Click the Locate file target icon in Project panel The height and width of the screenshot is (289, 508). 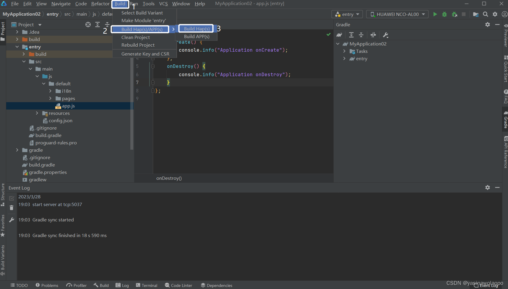click(x=88, y=25)
